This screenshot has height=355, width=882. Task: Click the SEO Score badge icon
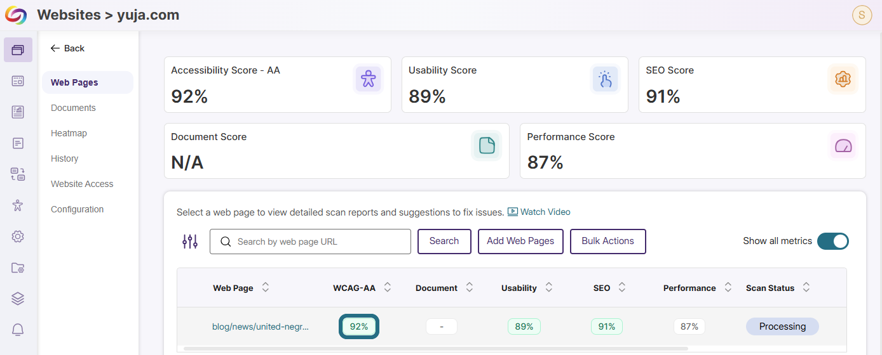(x=843, y=79)
